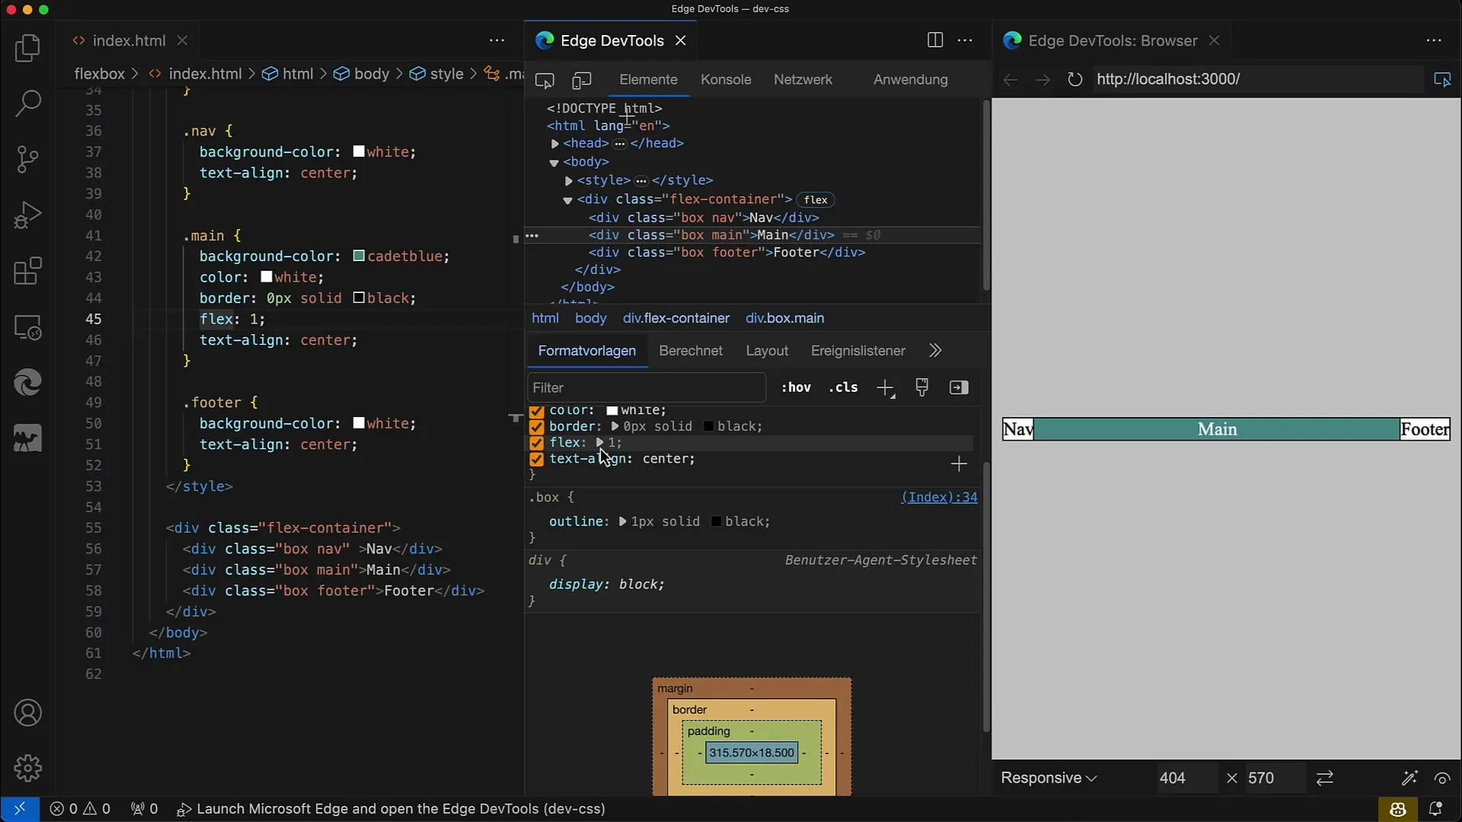Select body in DevTools breadcrumb

point(590,318)
